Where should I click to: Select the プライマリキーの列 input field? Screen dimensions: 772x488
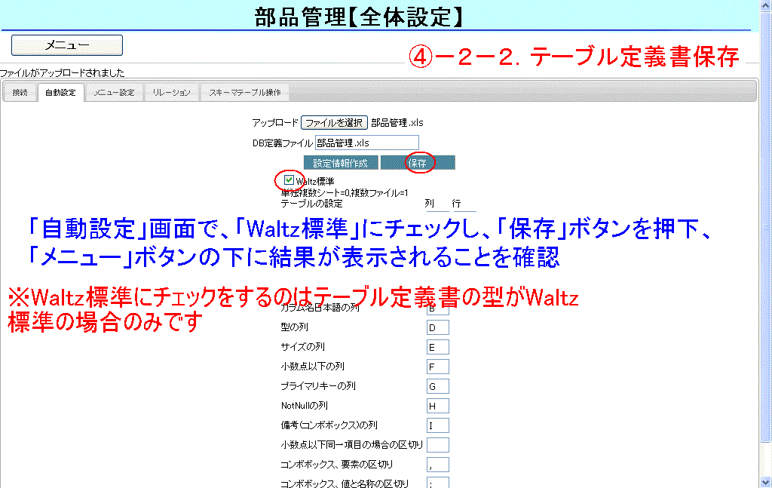click(x=437, y=386)
